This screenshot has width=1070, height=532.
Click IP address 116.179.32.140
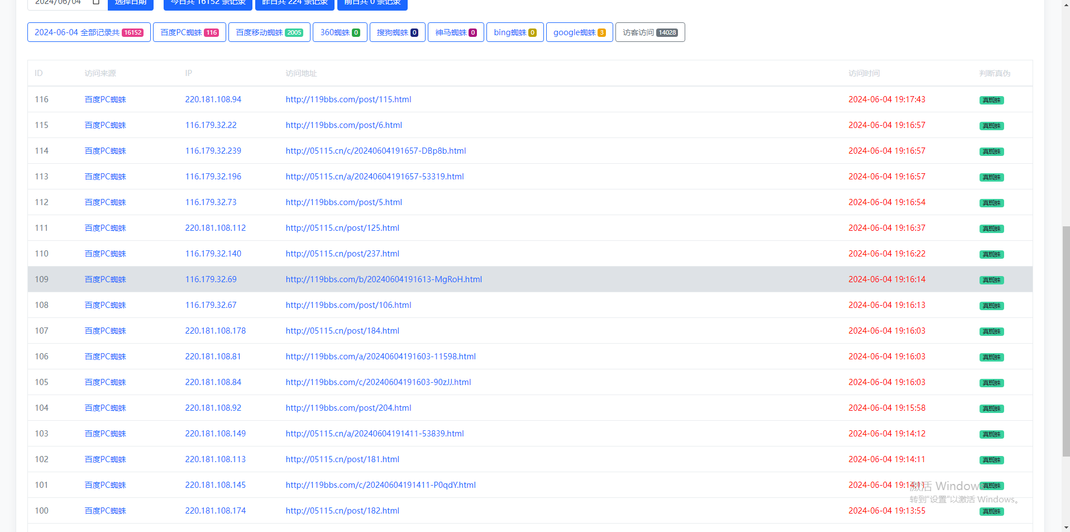[x=213, y=254]
